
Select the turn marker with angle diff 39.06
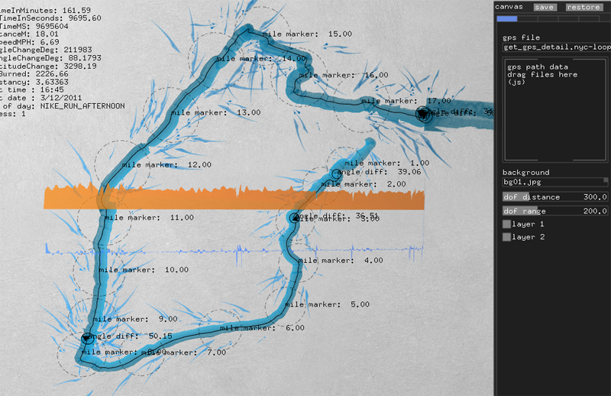[x=334, y=174]
